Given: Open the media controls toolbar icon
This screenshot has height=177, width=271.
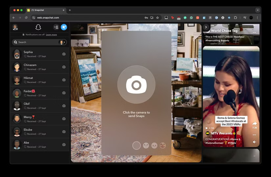Looking at the screenshot, I should (x=245, y=18).
